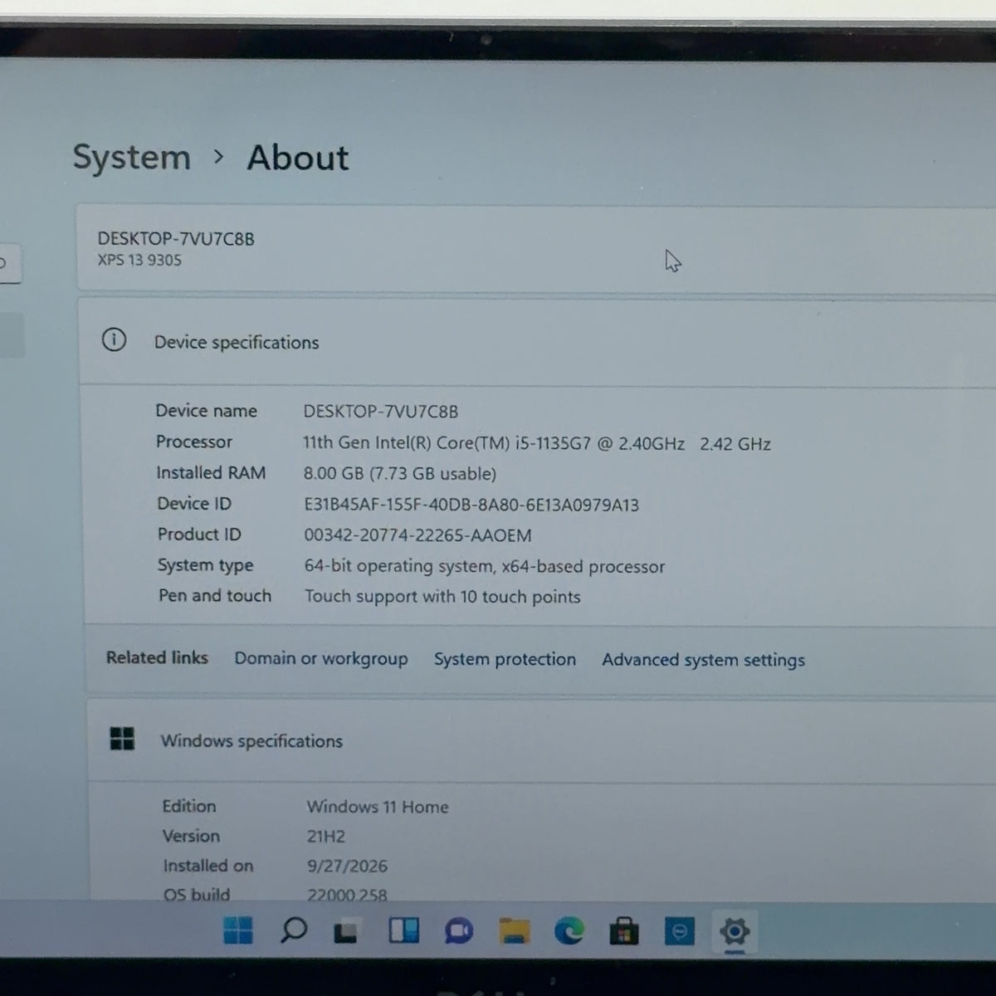Open the blue app icon between Store and Settings
This screenshot has height=996, width=996.
pos(679,932)
